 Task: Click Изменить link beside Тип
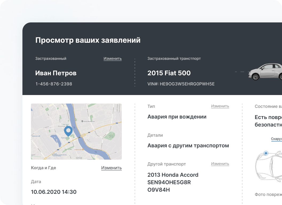point(220,106)
